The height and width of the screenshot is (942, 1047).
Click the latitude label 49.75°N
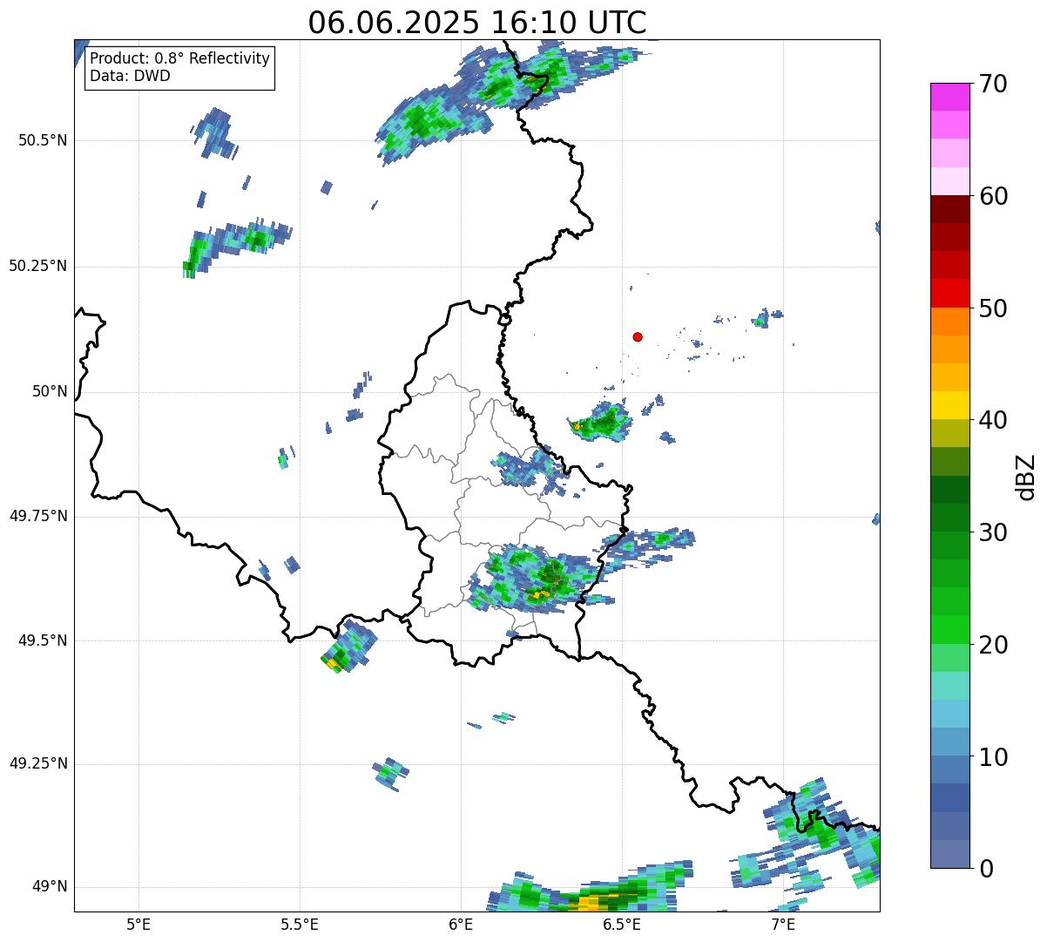coord(37,516)
